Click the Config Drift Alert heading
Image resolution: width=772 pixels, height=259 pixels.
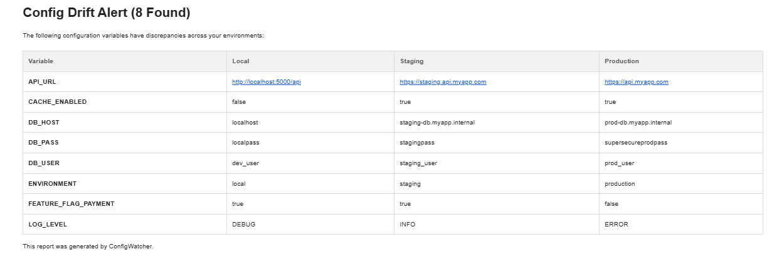pyautogui.click(x=106, y=13)
